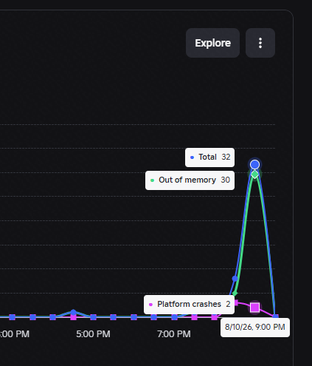Select the blue point atop the small 4:30 PM bump
The width and height of the screenshot is (312, 366).
click(73, 312)
